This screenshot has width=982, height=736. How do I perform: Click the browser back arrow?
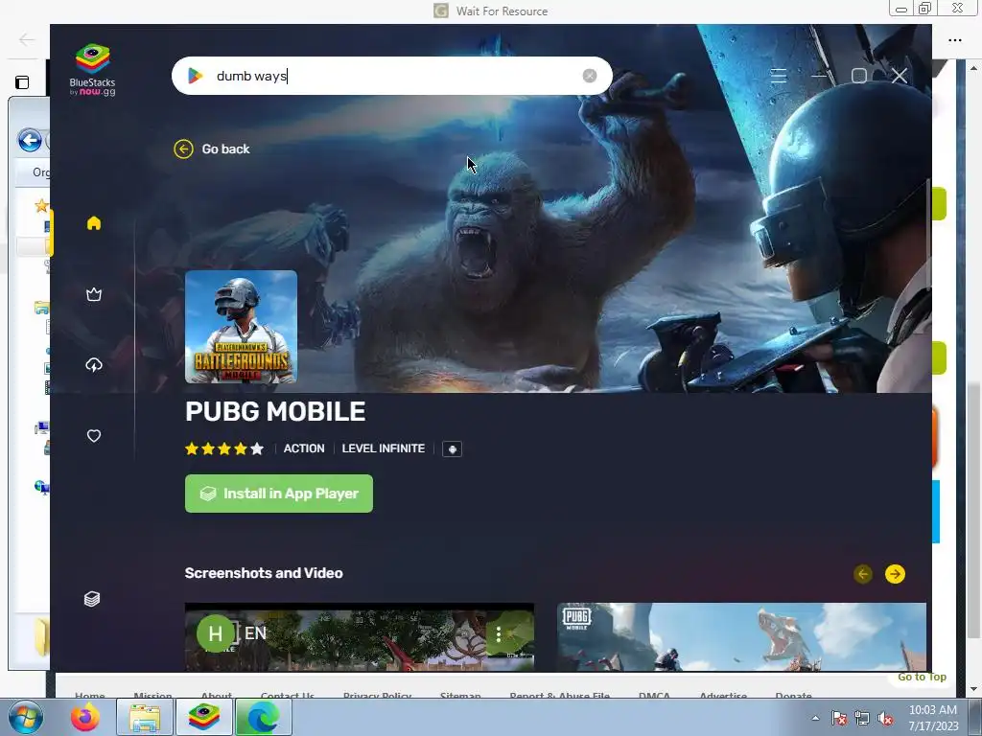click(26, 40)
